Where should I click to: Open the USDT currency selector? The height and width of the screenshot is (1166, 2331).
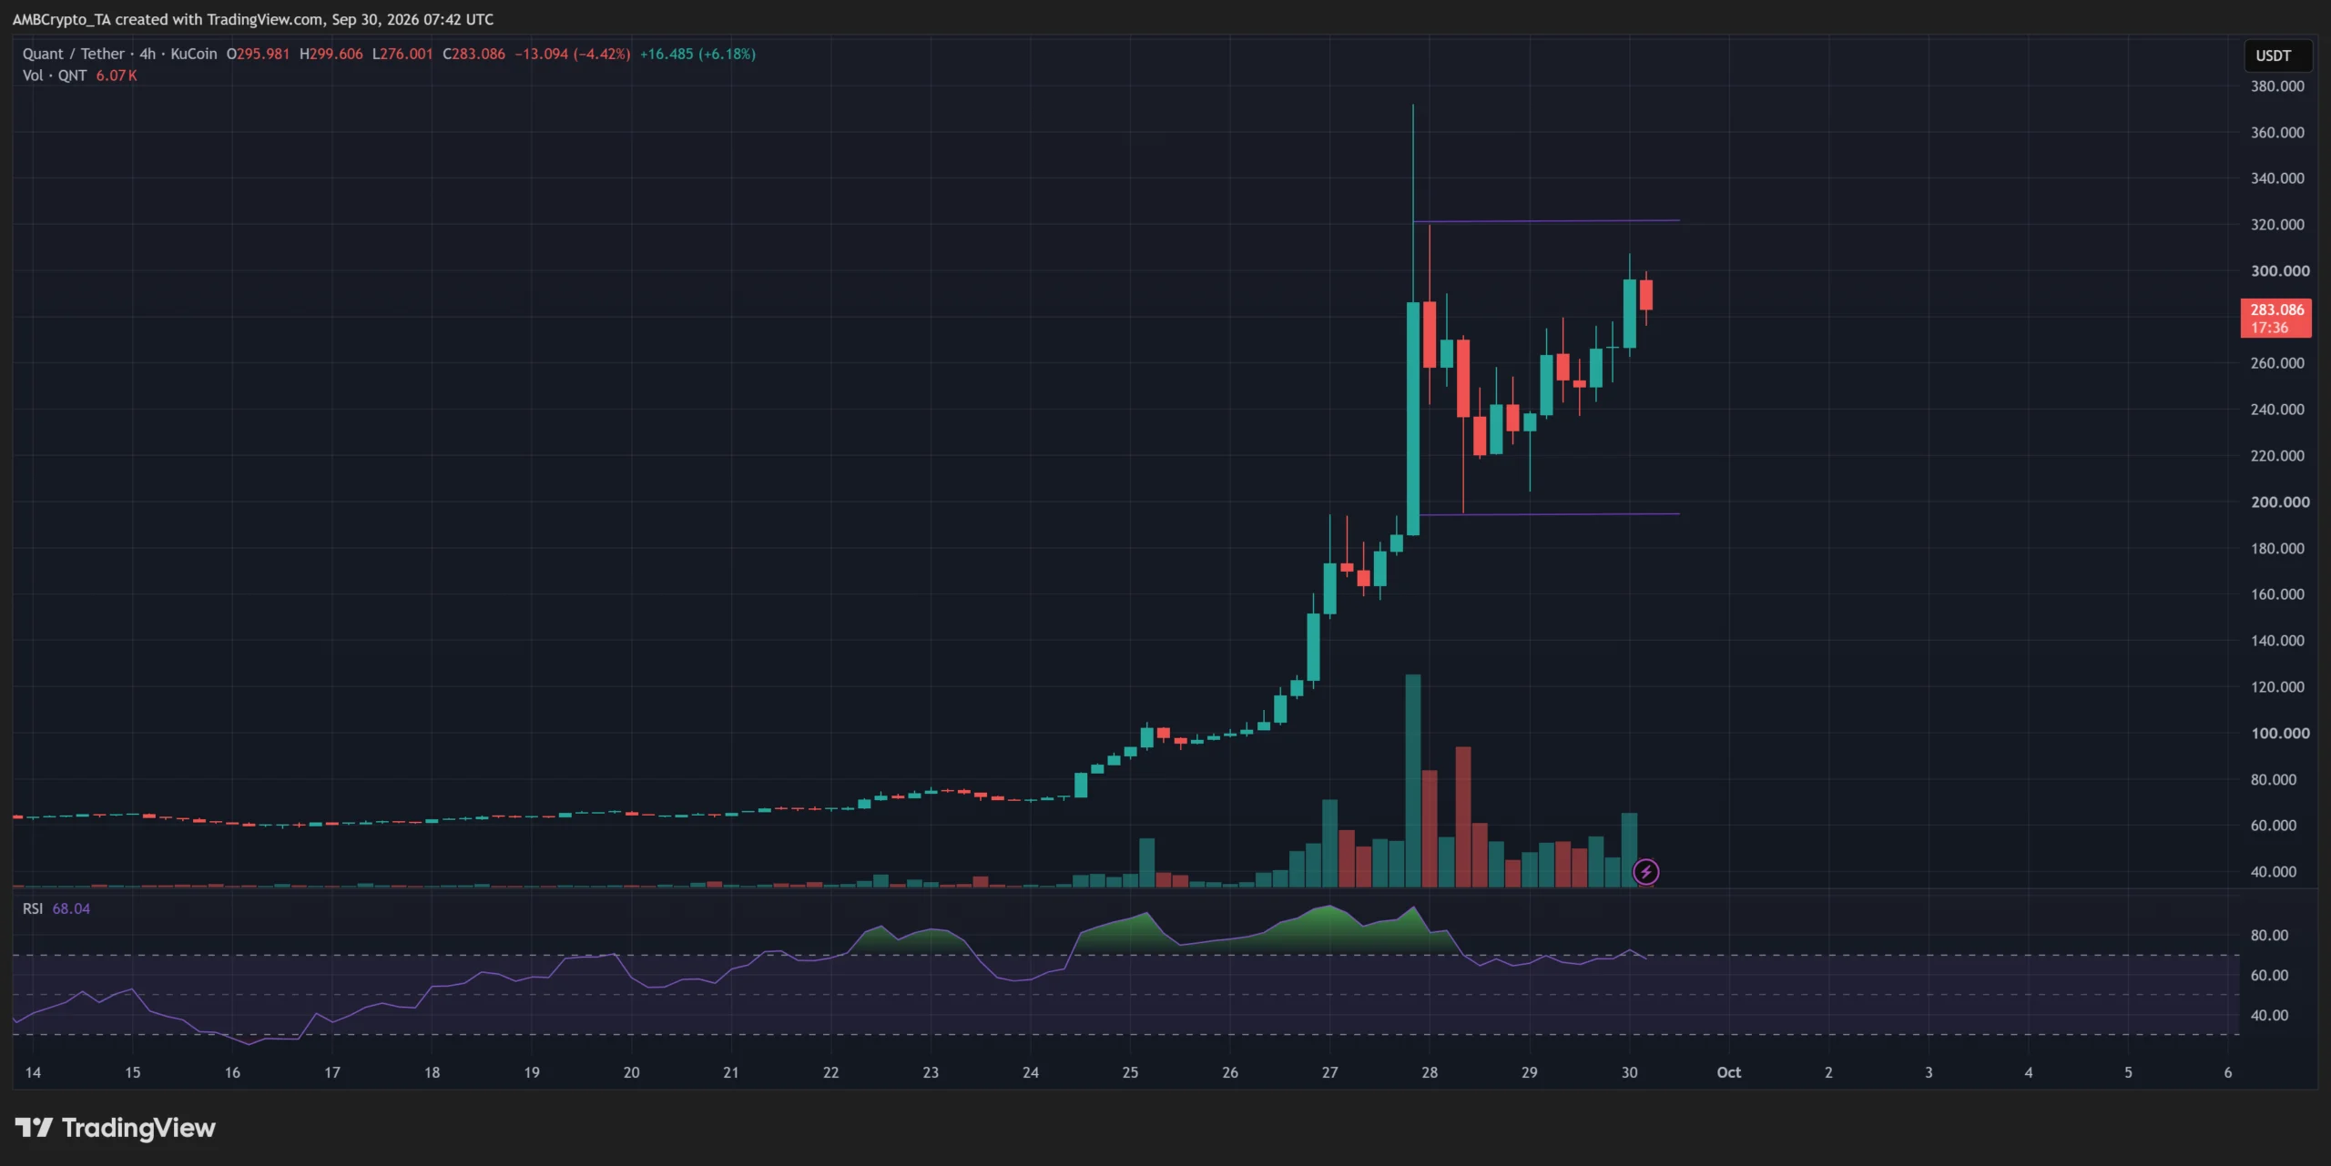2277,56
